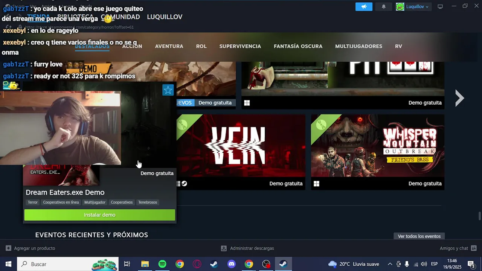The height and width of the screenshot is (271, 482).
Task: Click the Eventos recientes y próximos heading
Action: point(92,235)
